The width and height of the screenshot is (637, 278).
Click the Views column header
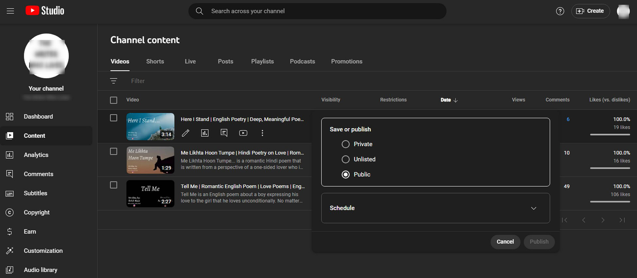518,100
